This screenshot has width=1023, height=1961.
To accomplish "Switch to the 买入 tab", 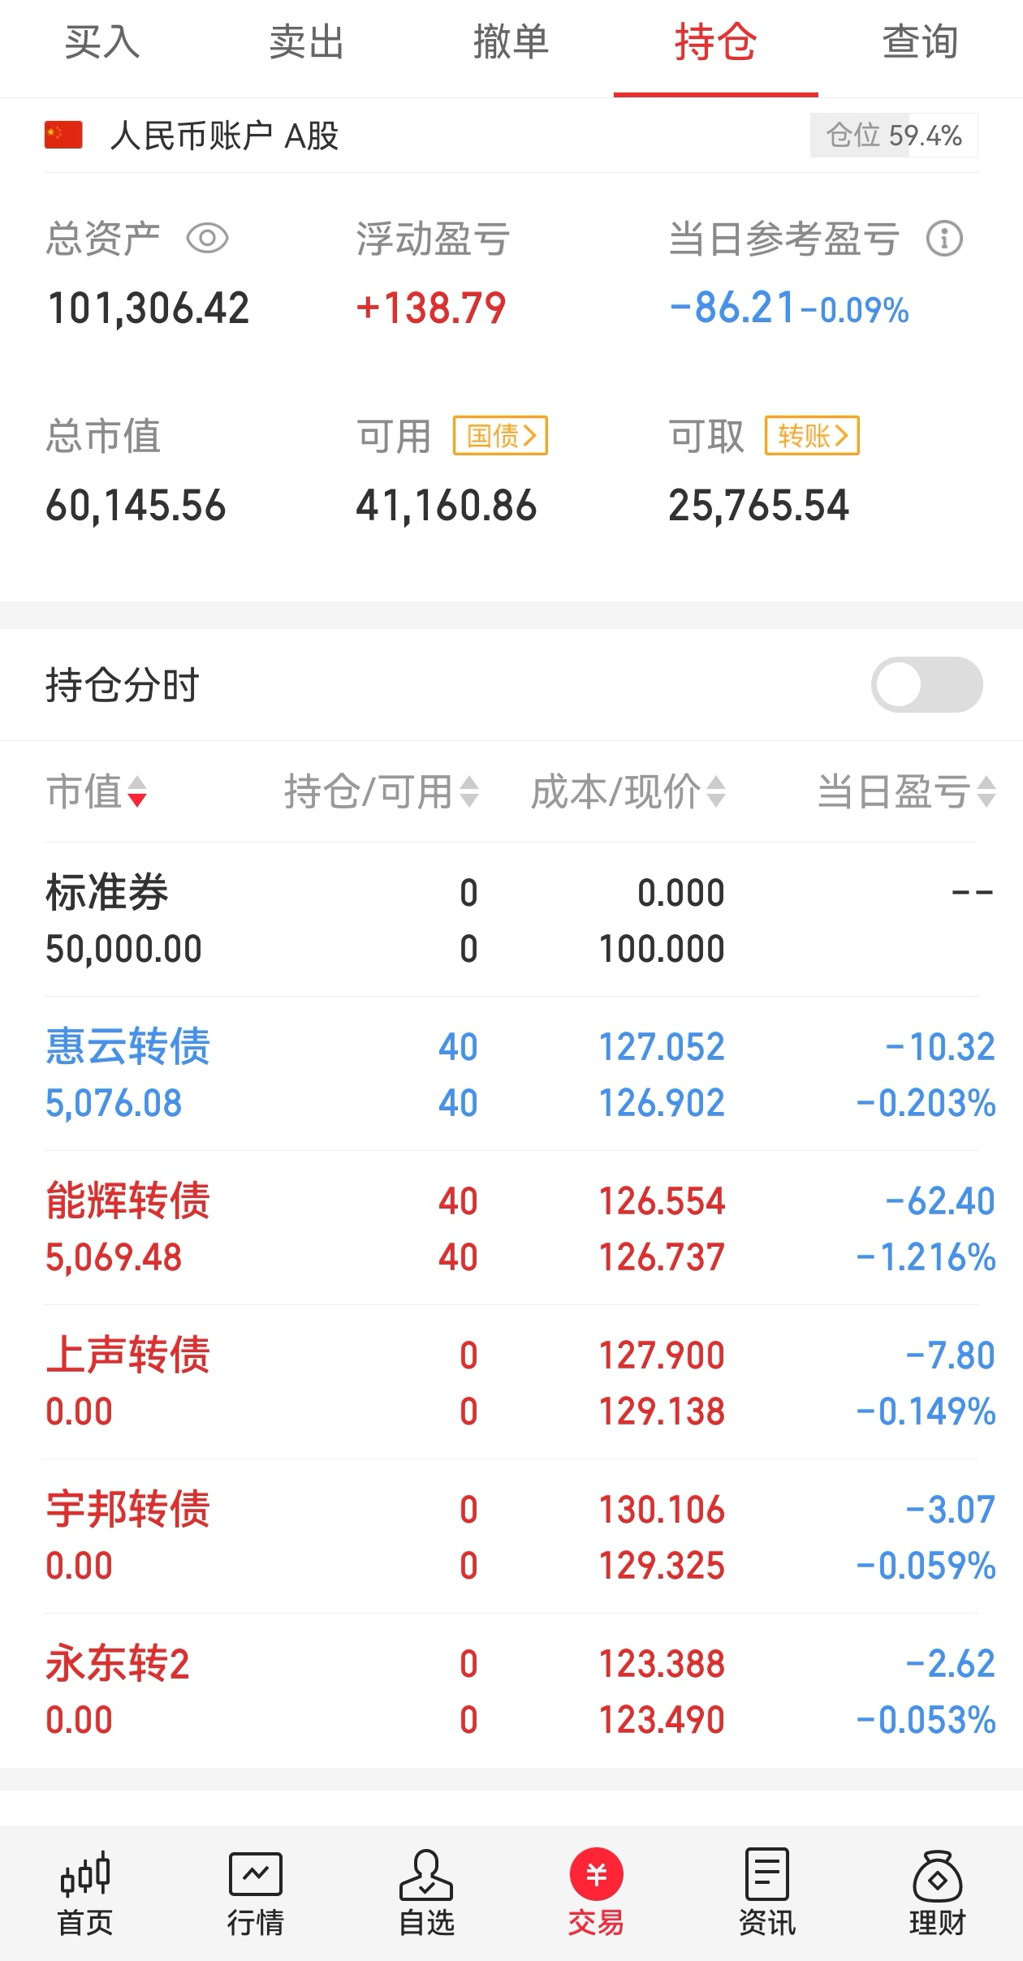I will [102, 42].
